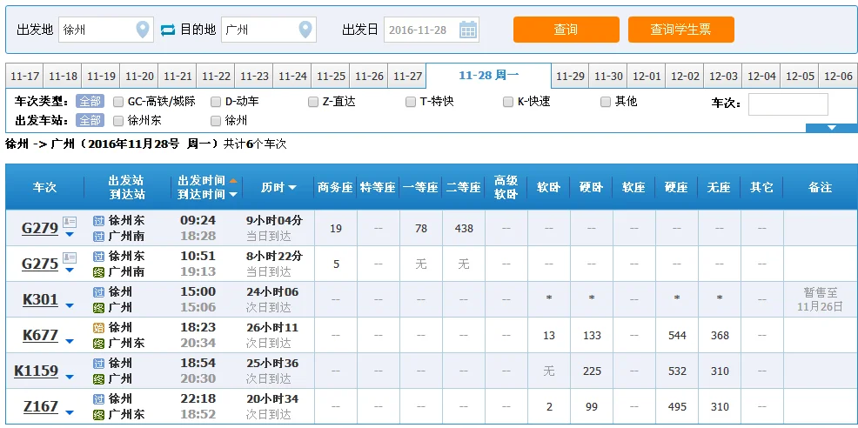This screenshot has height=428, width=858.
Task: Switch to 12-06 date tab
Action: 838,76
